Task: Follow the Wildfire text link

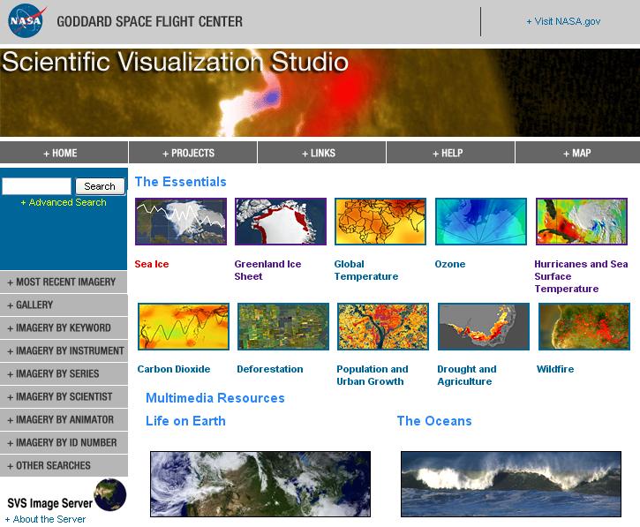Action: pos(555,369)
